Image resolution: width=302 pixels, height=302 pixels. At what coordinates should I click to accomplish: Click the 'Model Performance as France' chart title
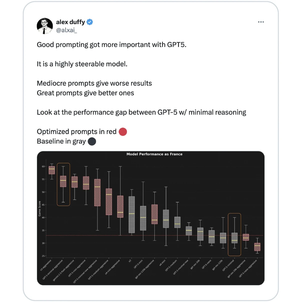tap(154, 154)
